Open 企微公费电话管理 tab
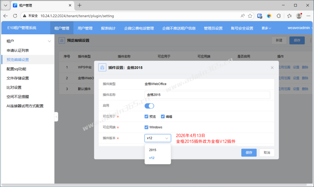314x187 pixels. click(139, 28)
